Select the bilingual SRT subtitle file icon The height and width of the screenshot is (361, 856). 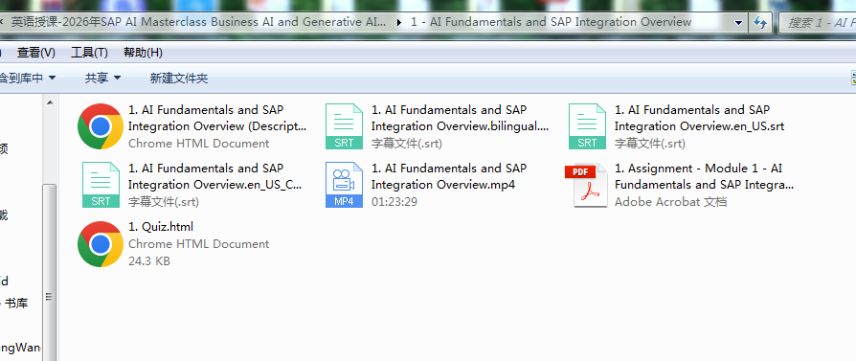coord(344,126)
